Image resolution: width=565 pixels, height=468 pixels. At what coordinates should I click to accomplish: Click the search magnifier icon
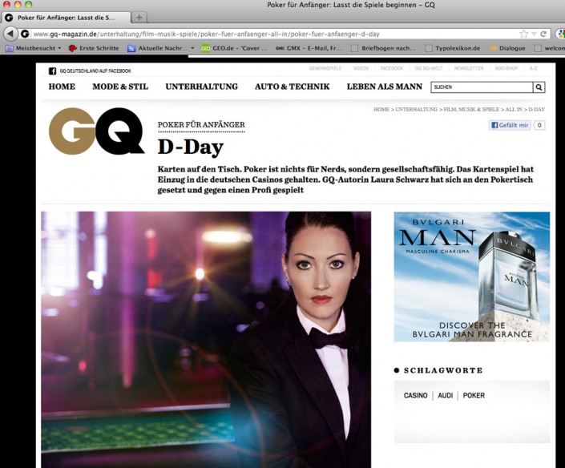[x=539, y=87]
